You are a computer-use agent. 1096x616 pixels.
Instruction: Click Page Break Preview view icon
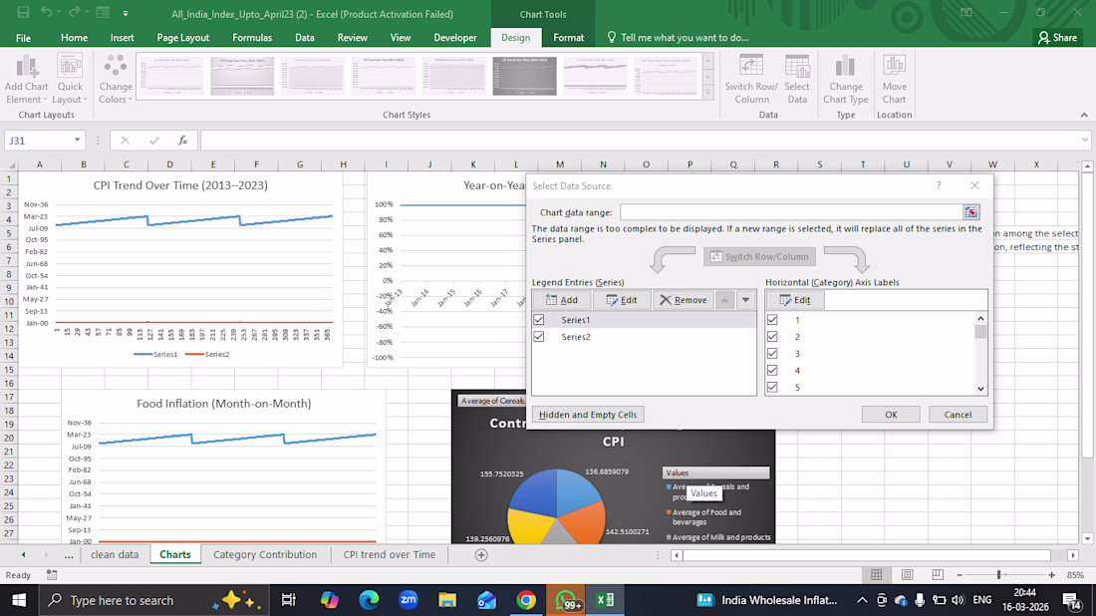[938, 575]
